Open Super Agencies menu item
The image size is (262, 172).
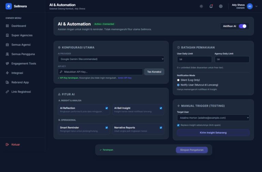point(22,35)
